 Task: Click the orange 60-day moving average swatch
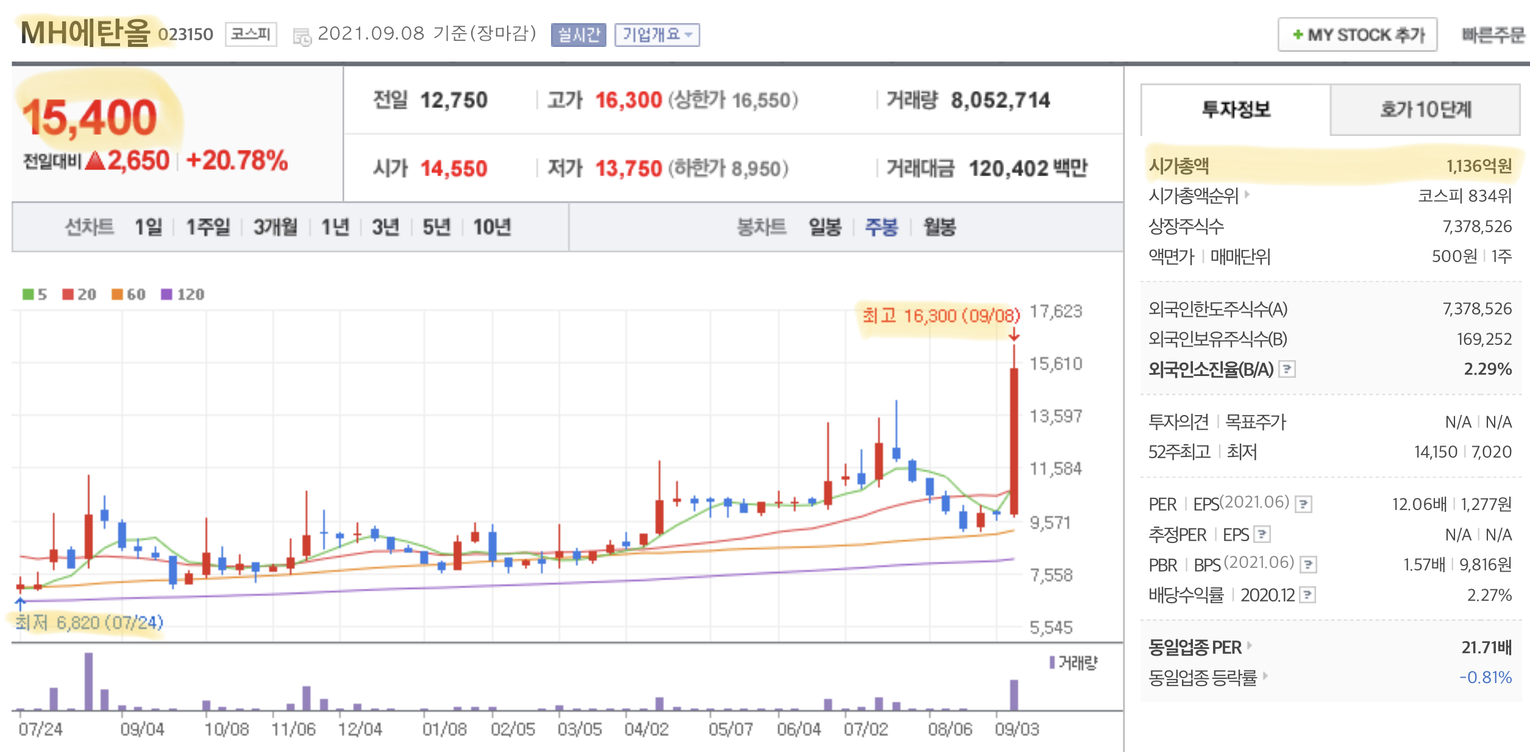pos(118,294)
